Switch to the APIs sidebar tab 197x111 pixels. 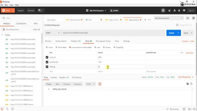pos(36,23)
